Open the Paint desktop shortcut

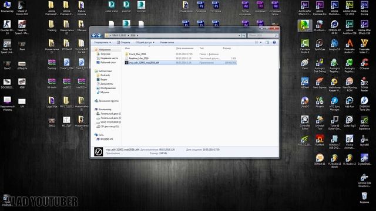point(305,64)
